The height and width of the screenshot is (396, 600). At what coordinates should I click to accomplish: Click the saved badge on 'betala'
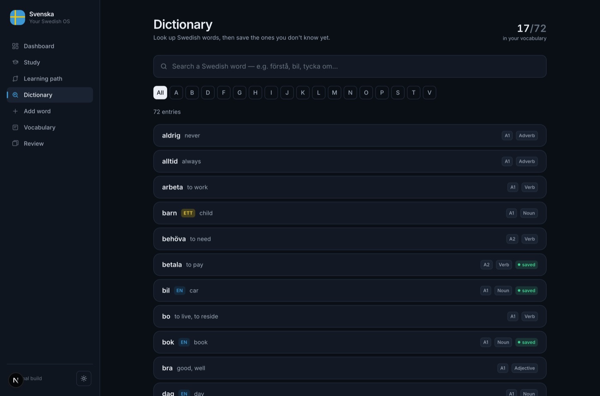pos(526,265)
